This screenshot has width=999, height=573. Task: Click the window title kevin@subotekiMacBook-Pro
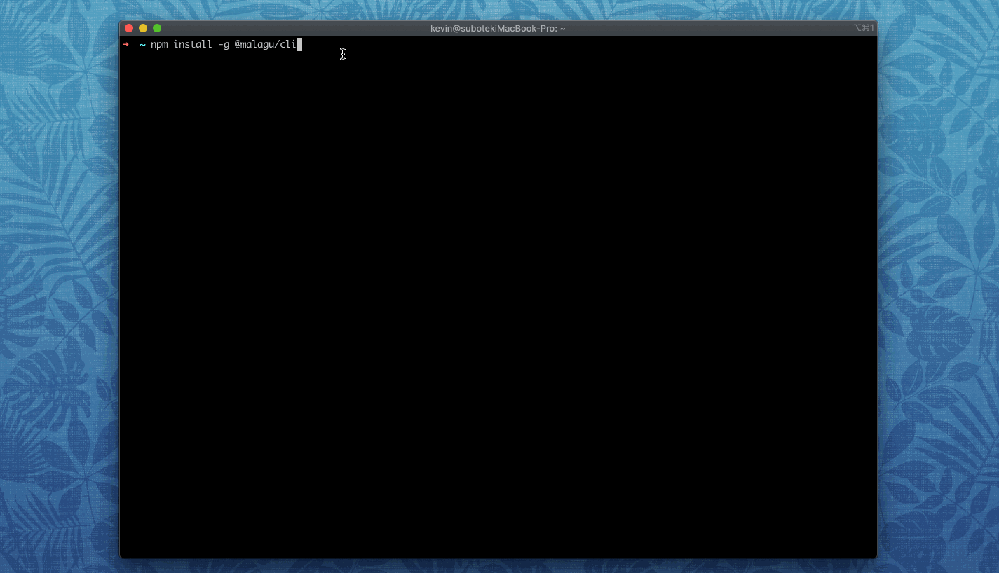pos(498,28)
